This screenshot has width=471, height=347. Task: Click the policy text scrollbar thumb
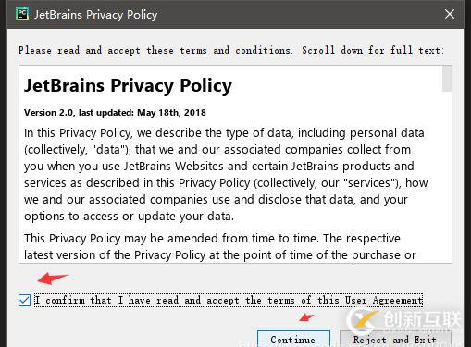(447, 79)
